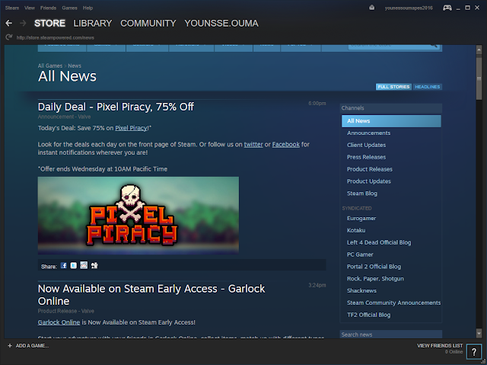Image resolution: width=487 pixels, height=365 pixels.
Task: Switch to the STORE tab
Action: [x=49, y=24]
